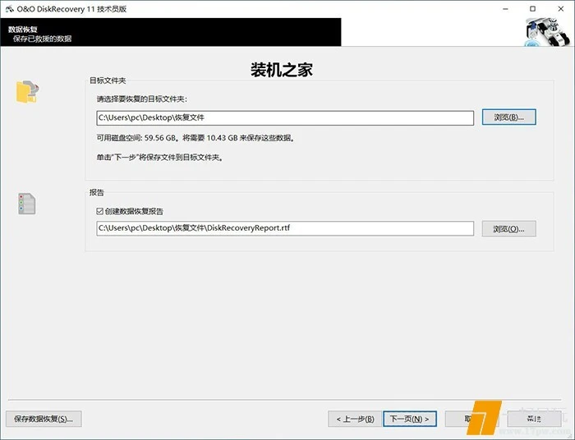575x440 pixels.
Task: Click the 保存数据恢复(S)... button
Action: coord(44,419)
